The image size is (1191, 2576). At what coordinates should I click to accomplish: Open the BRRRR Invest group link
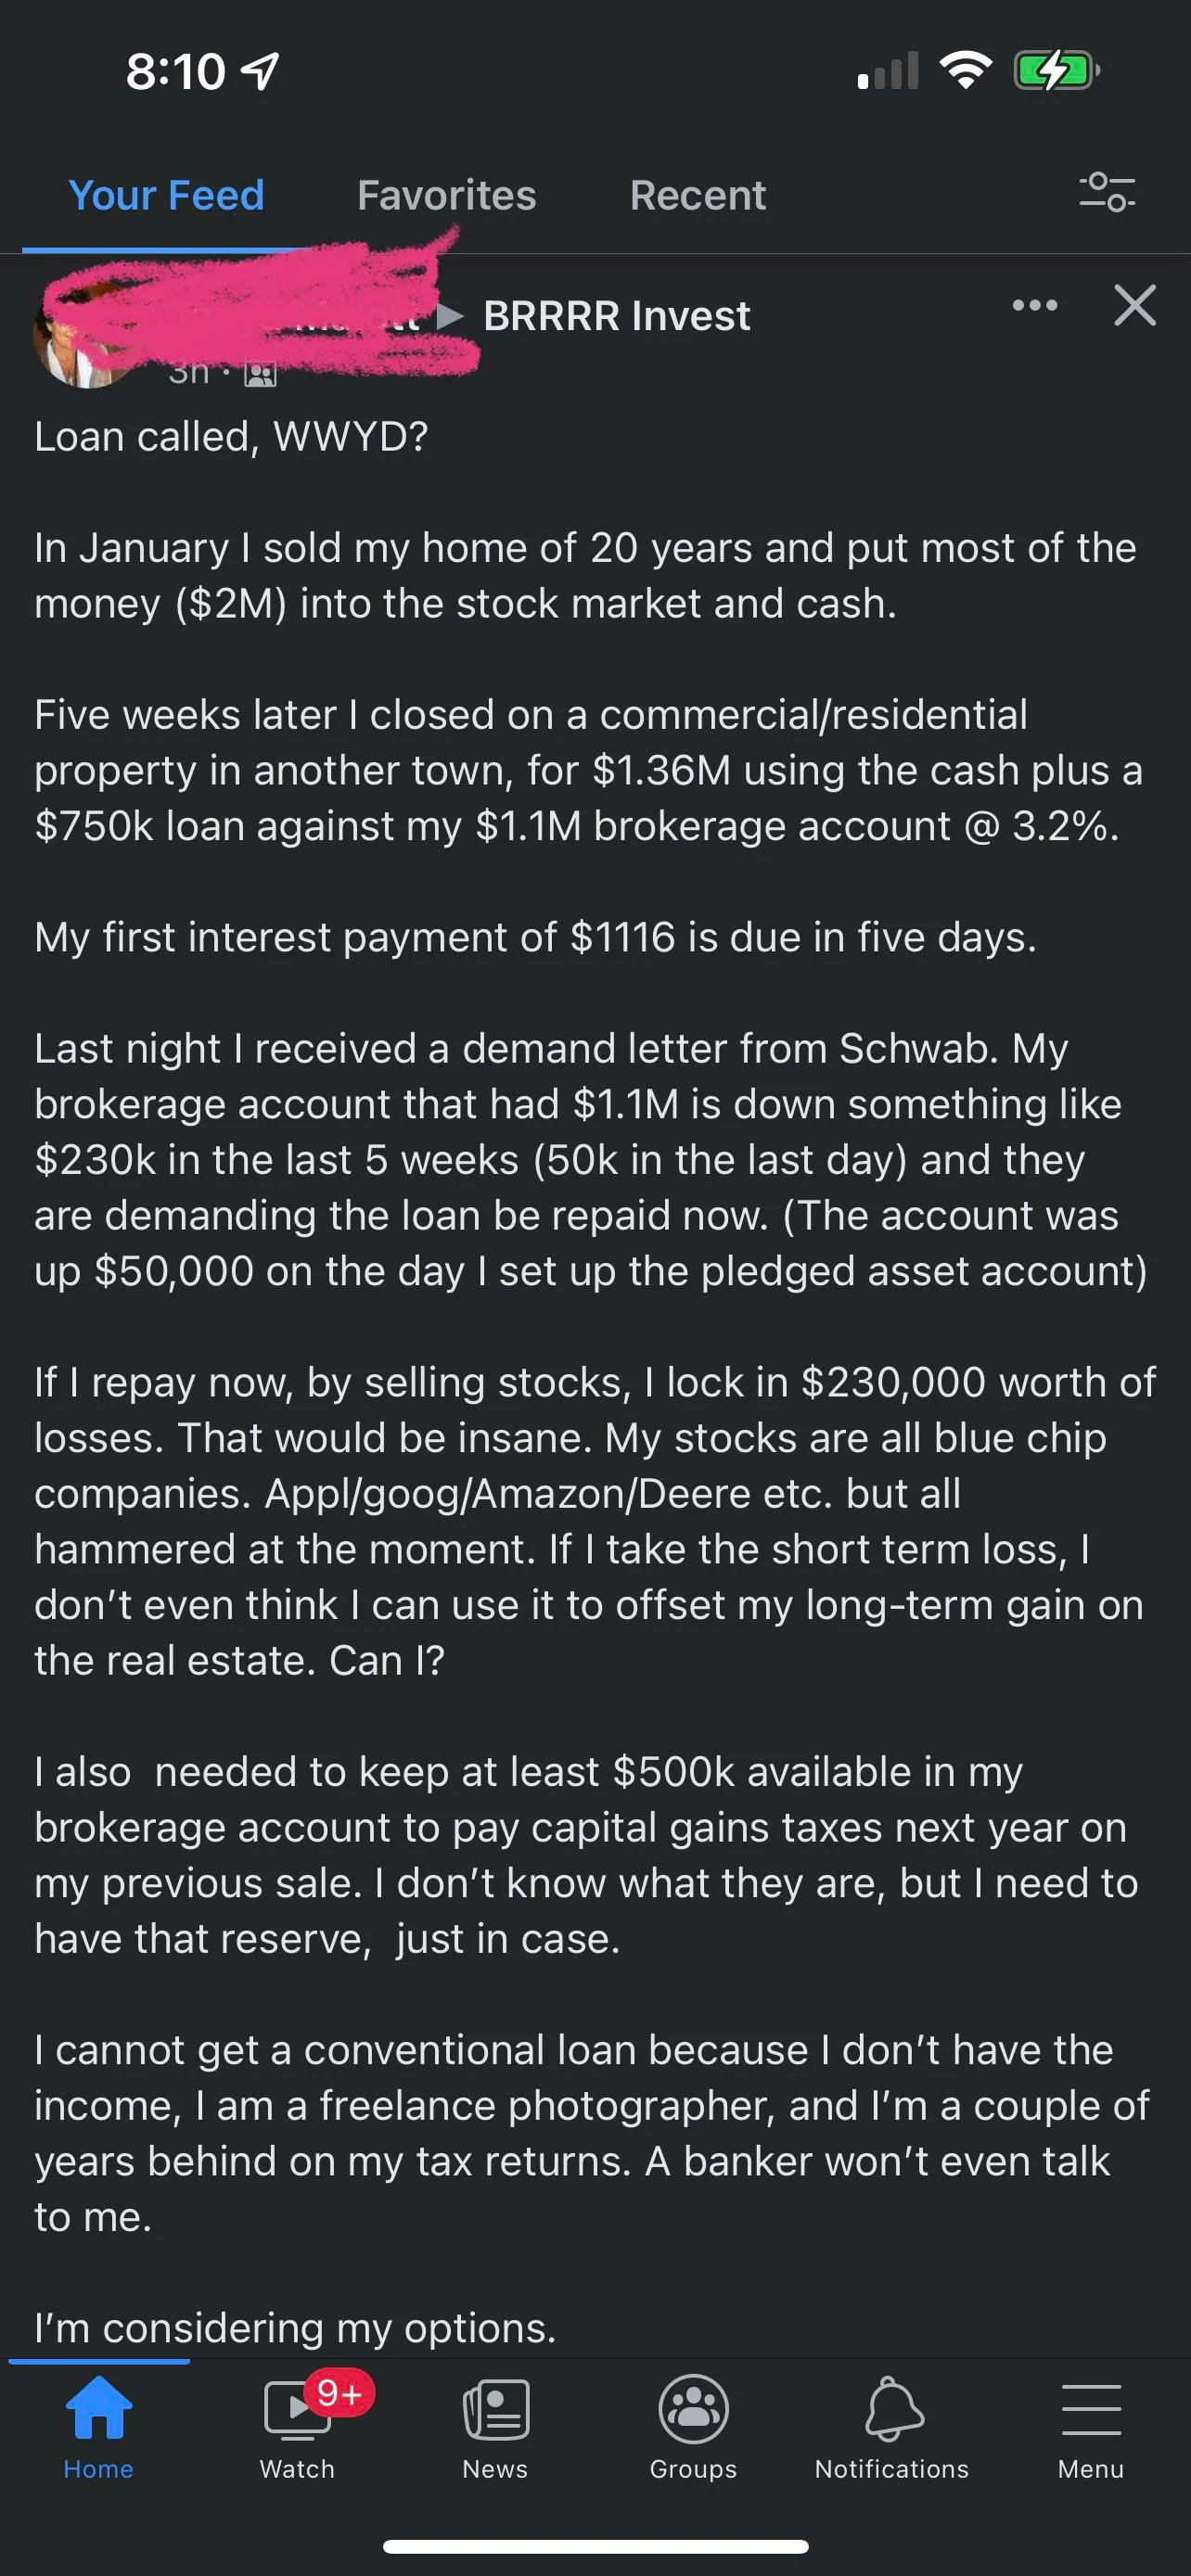click(616, 316)
